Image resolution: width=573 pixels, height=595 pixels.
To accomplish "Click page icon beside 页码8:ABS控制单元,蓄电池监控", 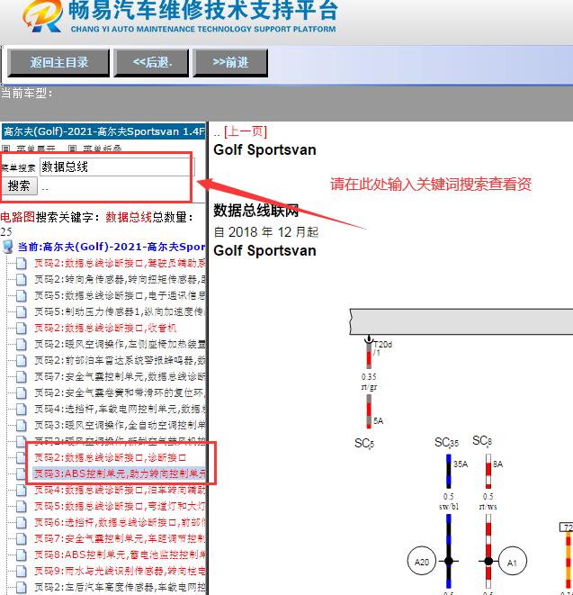I will [x=22, y=554].
